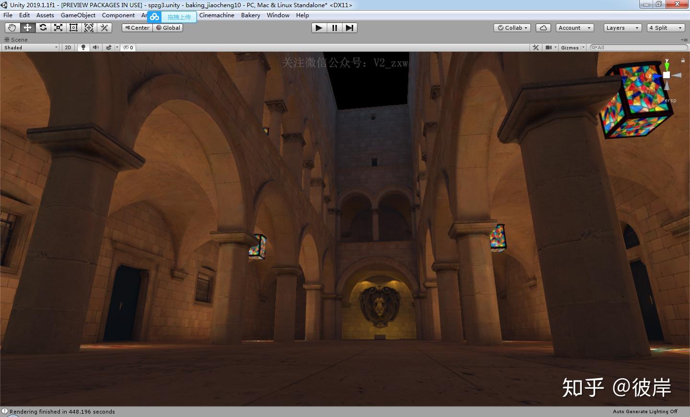The height and width of the screenshot is (417, 690).
Task: Select the Move tool
Action: point(27,28)
